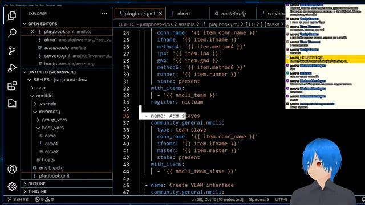Close playbook.yml in Open Editors list
The width and height of the screenshot is (365, 205).
pos(33,32)
